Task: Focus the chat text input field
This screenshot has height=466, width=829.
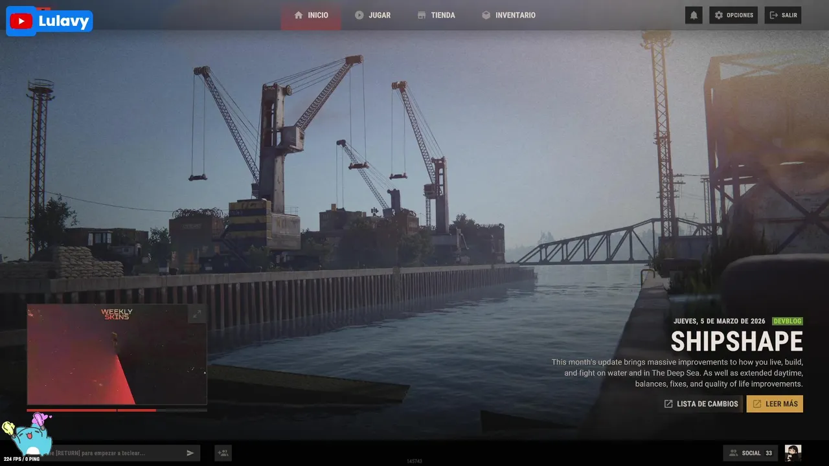Action: click(x=113, y=453)
